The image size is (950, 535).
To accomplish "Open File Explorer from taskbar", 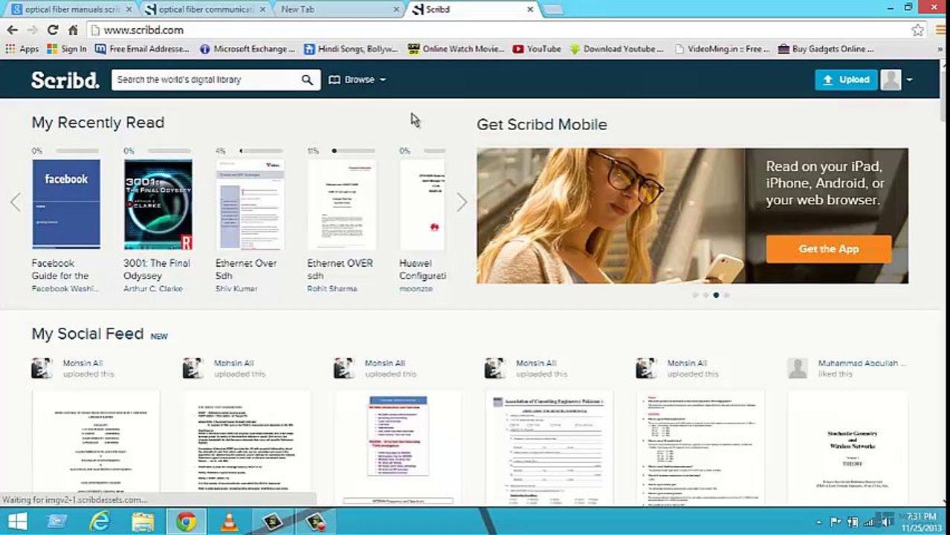I will [x=143, y=522].
